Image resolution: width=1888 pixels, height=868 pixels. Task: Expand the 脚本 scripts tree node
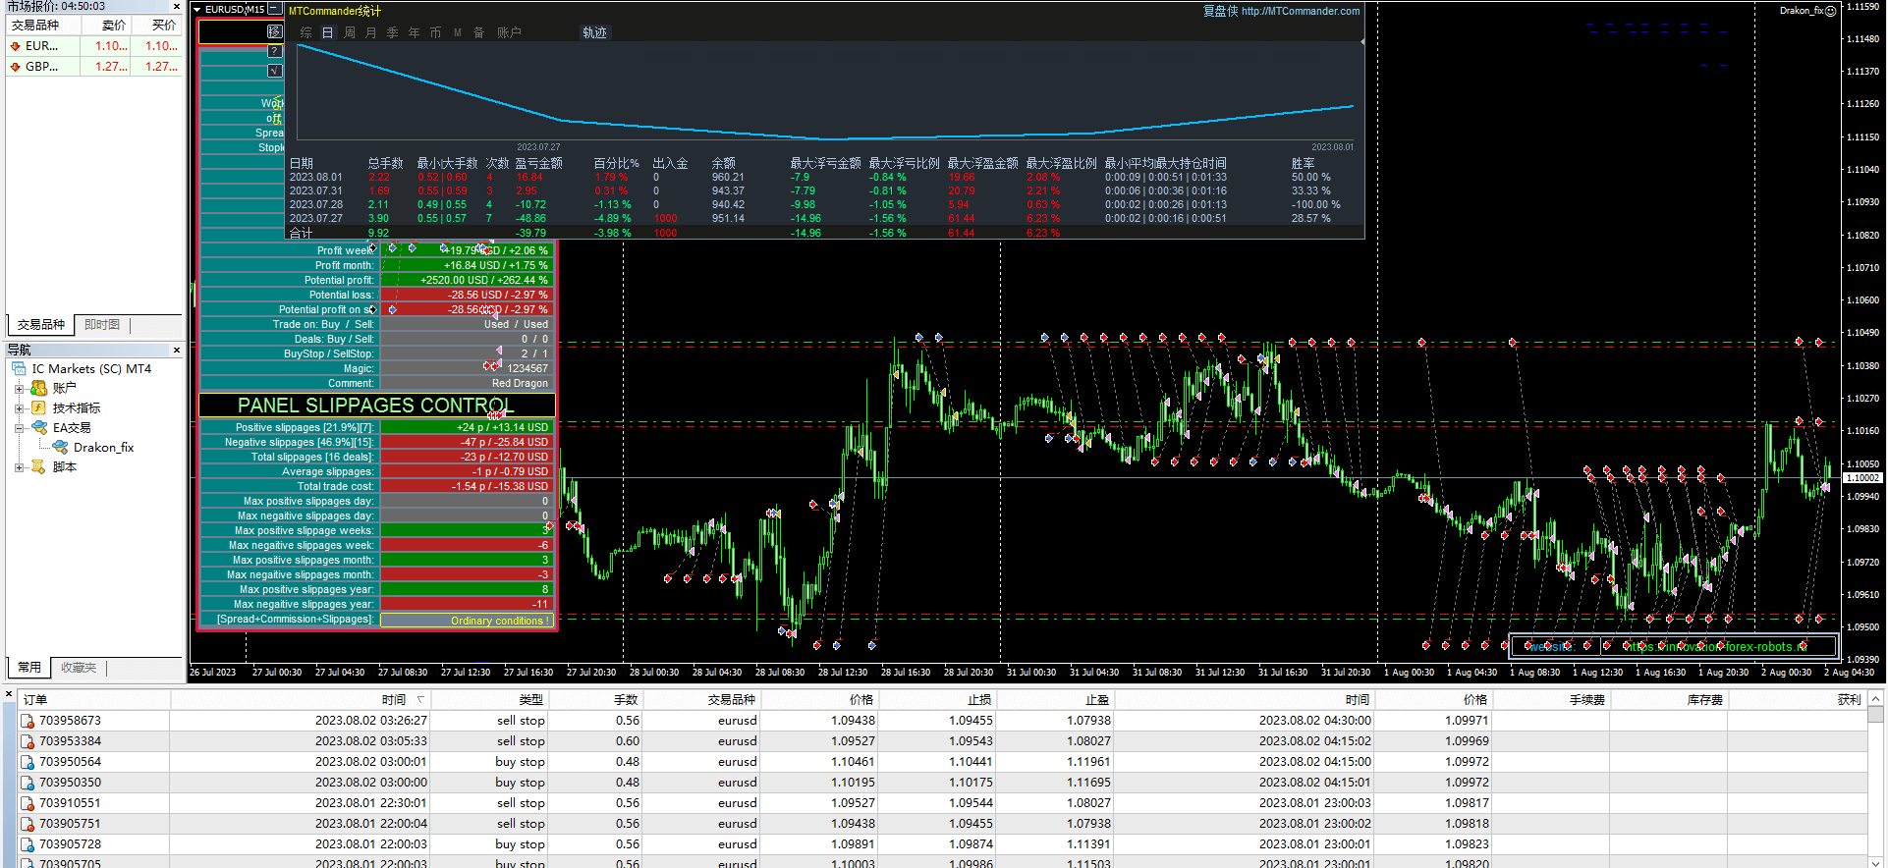(x=19, y=467)
